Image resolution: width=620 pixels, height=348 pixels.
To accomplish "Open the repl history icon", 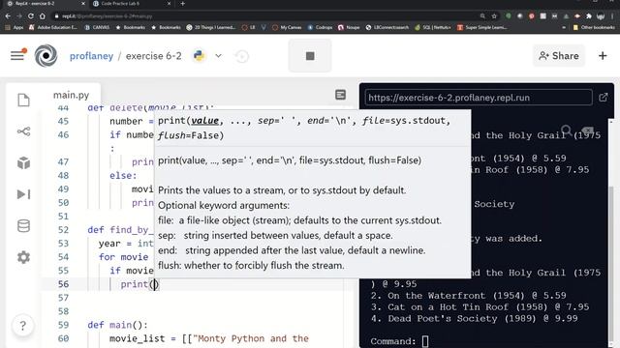I will (x=242, y=56).
